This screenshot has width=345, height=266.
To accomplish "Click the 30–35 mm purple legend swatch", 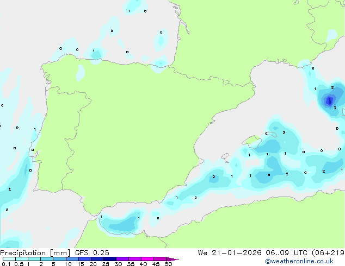I will 122,259.
